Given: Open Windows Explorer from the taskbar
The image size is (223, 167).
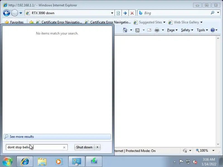Looking at the screenshot, I should coord(42,161).
